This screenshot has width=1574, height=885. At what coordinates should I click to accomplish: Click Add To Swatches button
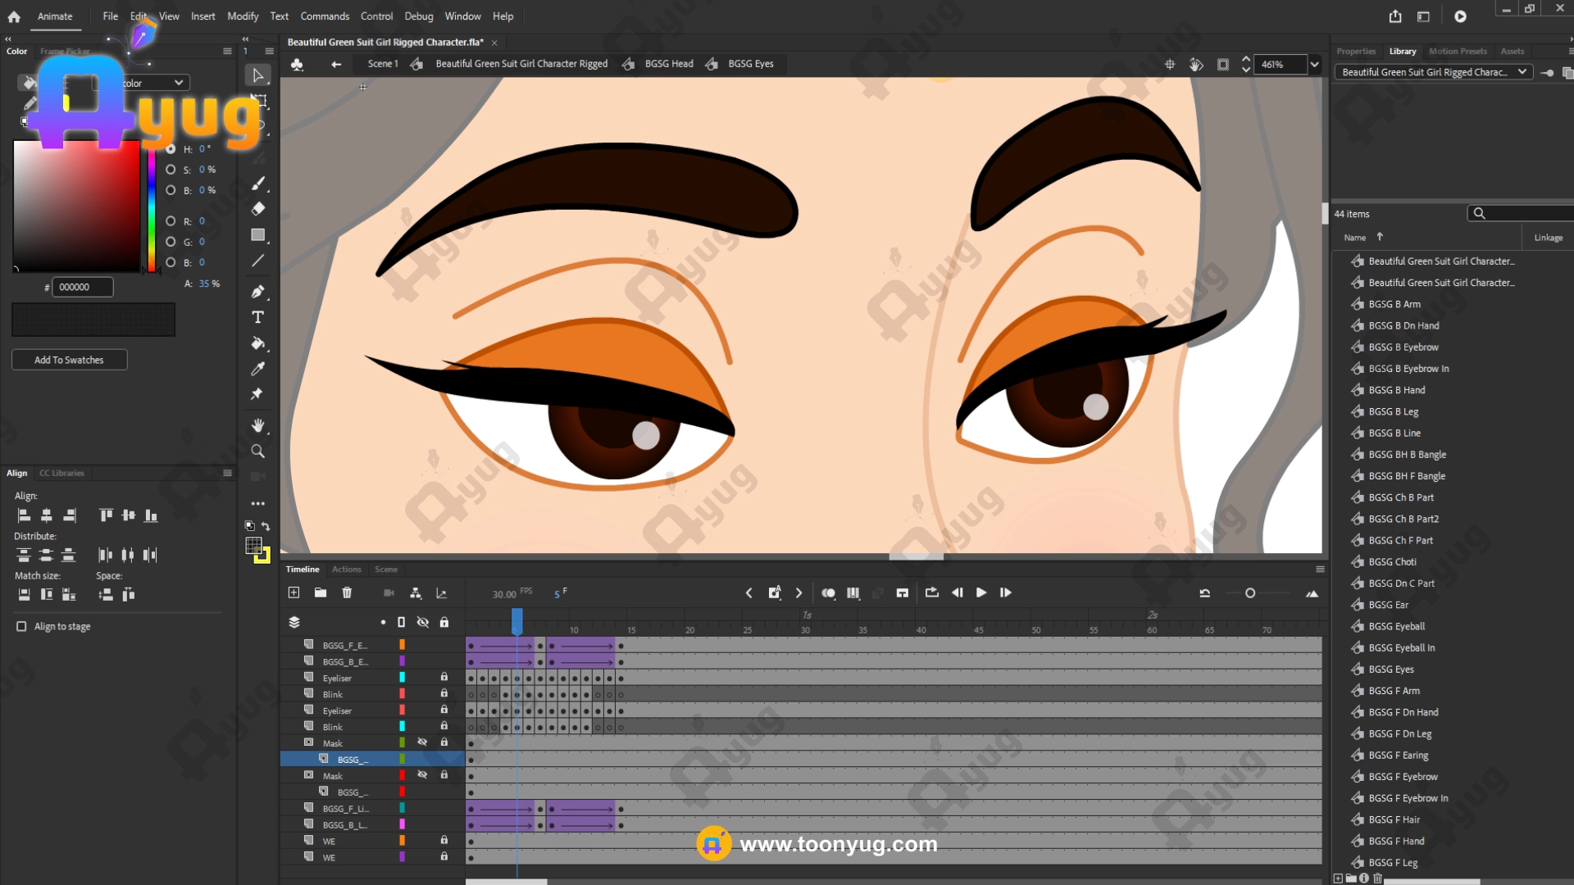tap(69, 360)
